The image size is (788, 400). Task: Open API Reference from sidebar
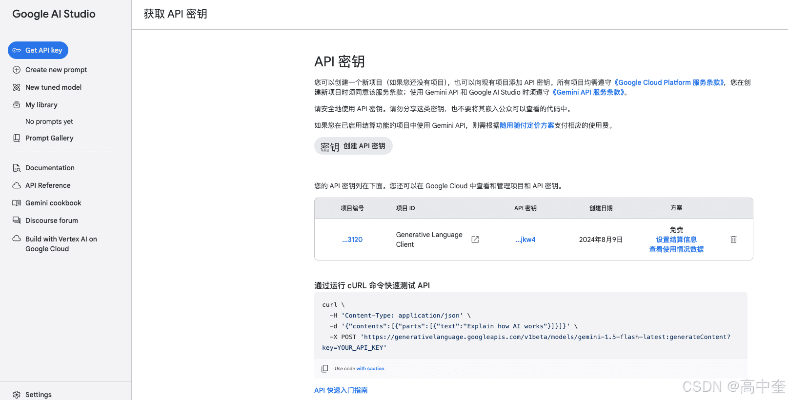pos(48,185)
